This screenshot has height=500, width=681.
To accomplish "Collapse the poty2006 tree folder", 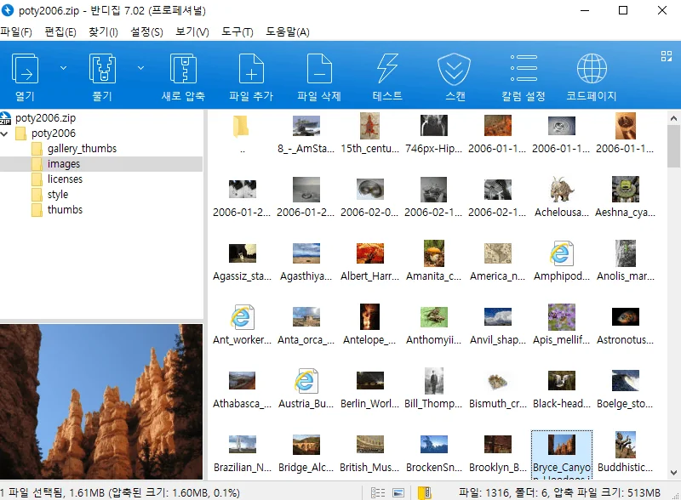I will [x=5, y=134].
